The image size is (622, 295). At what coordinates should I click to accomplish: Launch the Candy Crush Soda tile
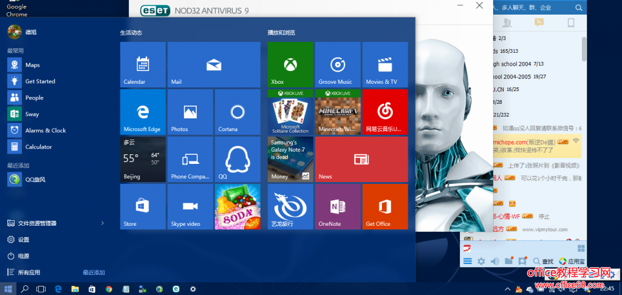tap(238, 206)
